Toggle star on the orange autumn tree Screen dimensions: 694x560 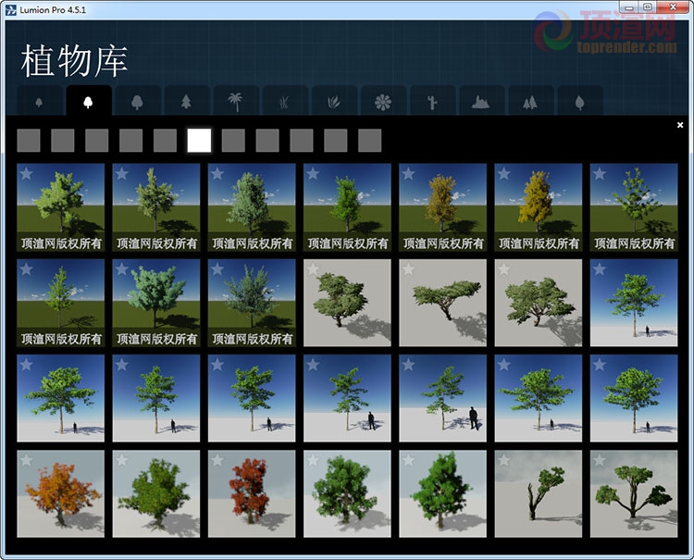[26, 460]
